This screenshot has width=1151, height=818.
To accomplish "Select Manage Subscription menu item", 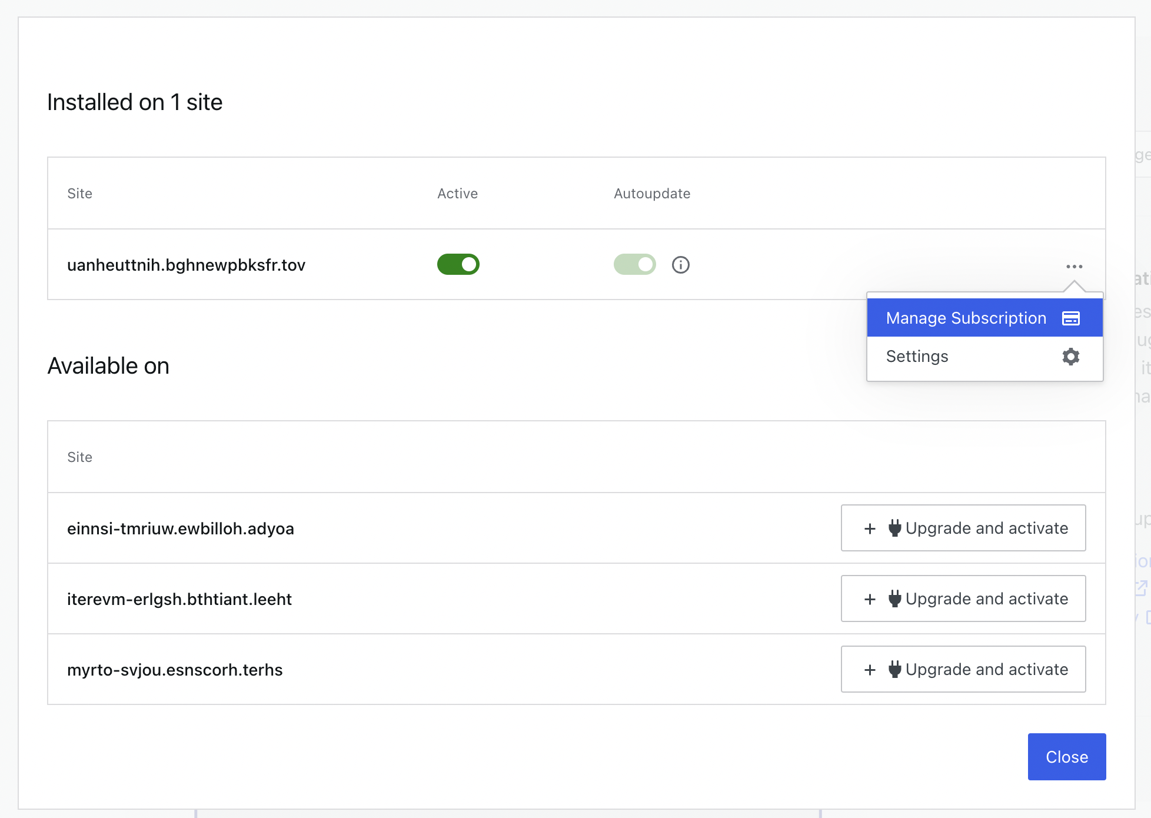I will point(966,318).
